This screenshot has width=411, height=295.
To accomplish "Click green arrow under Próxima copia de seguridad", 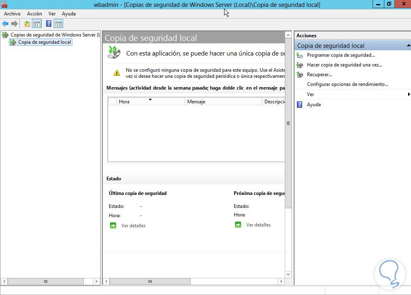I will coord(238,224).
